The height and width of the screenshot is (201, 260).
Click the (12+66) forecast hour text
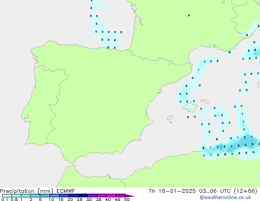(246, 191)
